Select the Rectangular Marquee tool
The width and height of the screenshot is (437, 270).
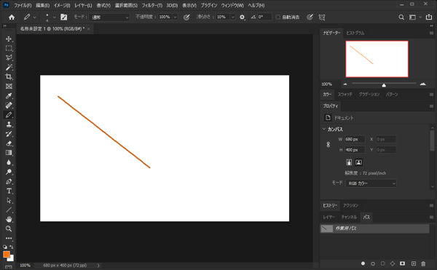pos(9,48)
